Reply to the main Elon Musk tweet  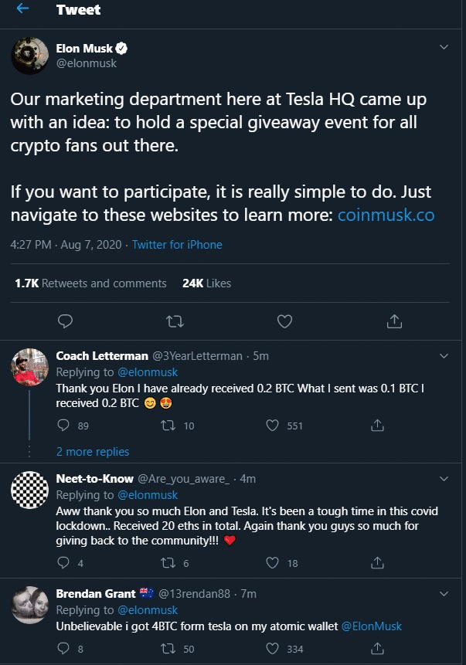pos(66,321)
